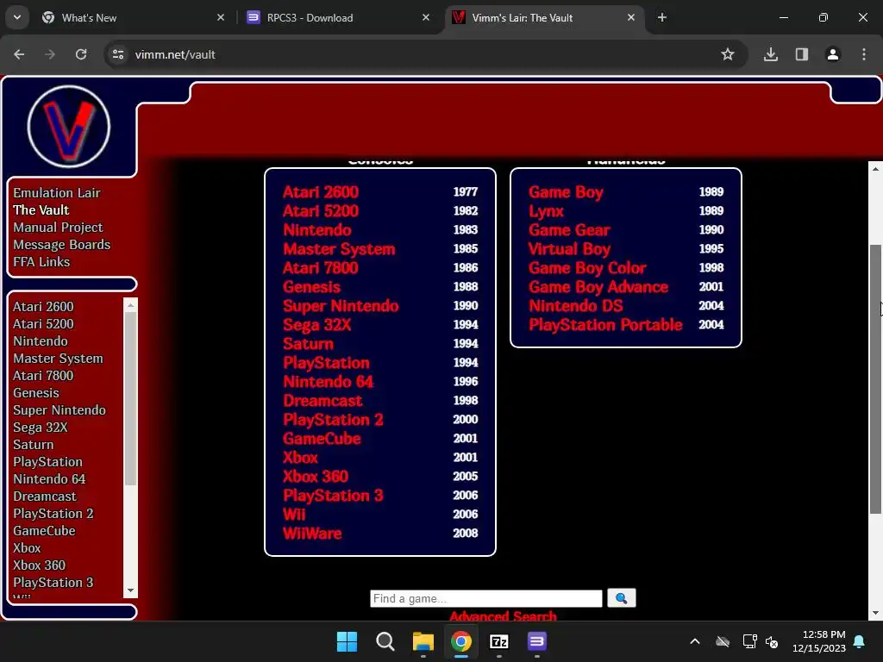Close the RPCS3 - Download tab
The image size is (883, 662).
[426, 17]
